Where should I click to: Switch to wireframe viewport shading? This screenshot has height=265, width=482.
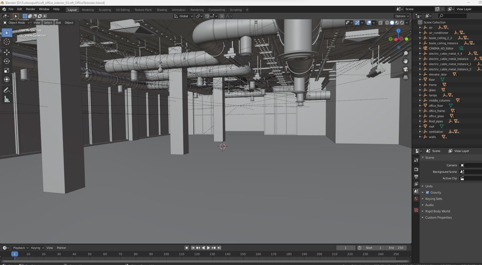point(387,23)
